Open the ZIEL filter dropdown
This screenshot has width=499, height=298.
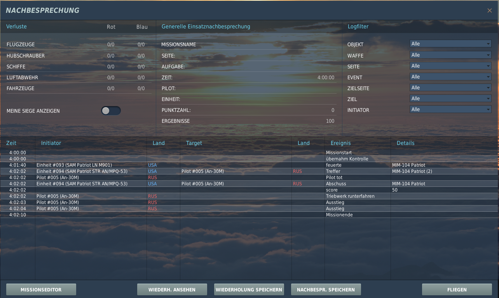(x=450, y=99)
